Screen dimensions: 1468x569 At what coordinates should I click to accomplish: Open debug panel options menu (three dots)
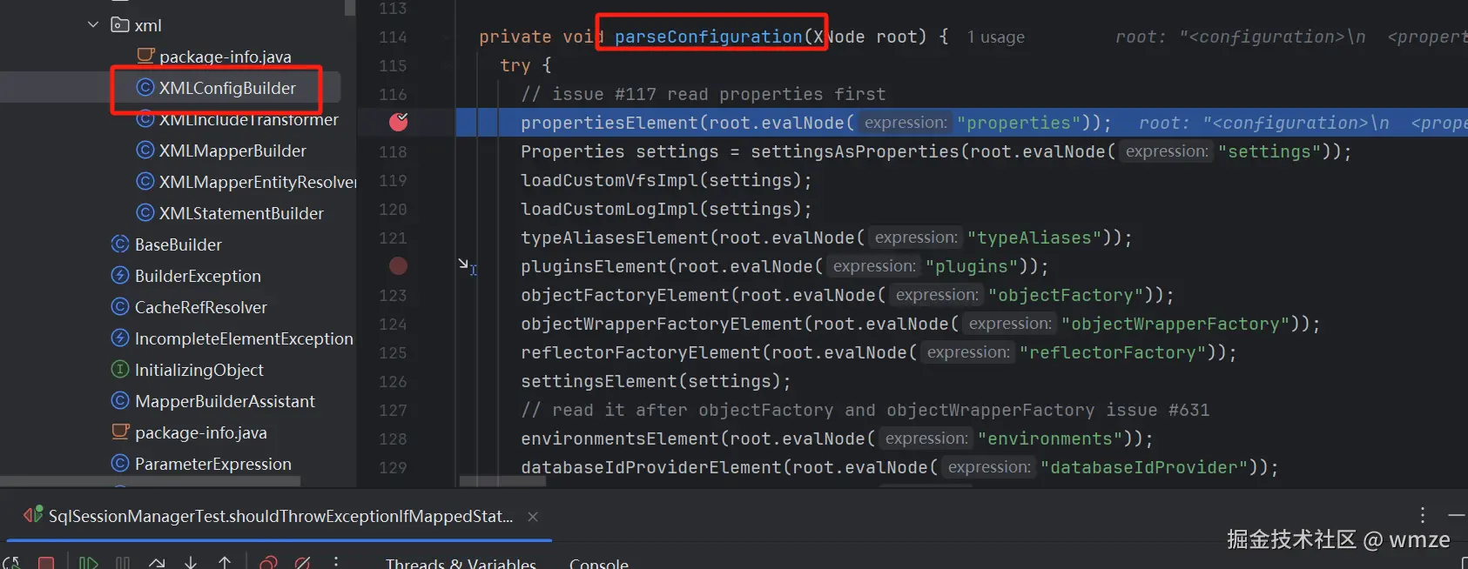(1422, 515)
